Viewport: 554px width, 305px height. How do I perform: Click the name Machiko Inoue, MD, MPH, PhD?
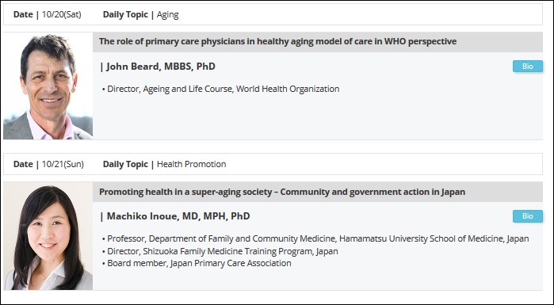tap(178, 216)
